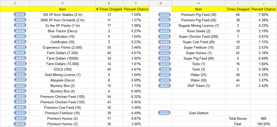Image resolution: width=277 pixels, height=127 pixels.
Task: Select the Total Boxes value 868 cell
Action: [x=263, y=119]
